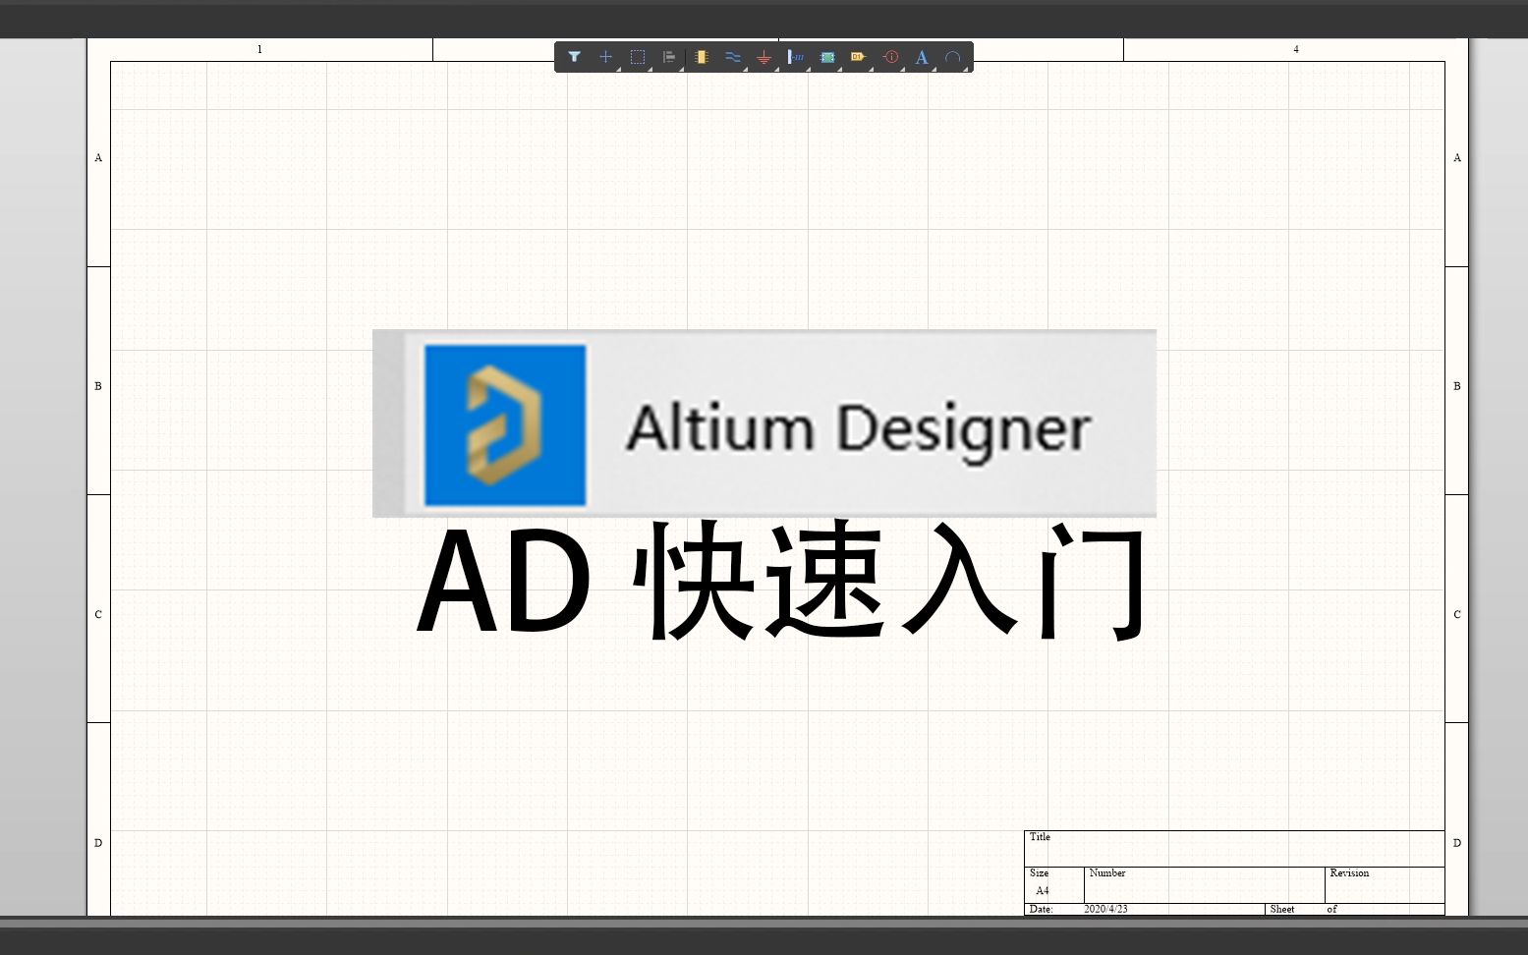Place a part component icon
The width and height of the screenshot is (1528, 955).
click(701, 57)
